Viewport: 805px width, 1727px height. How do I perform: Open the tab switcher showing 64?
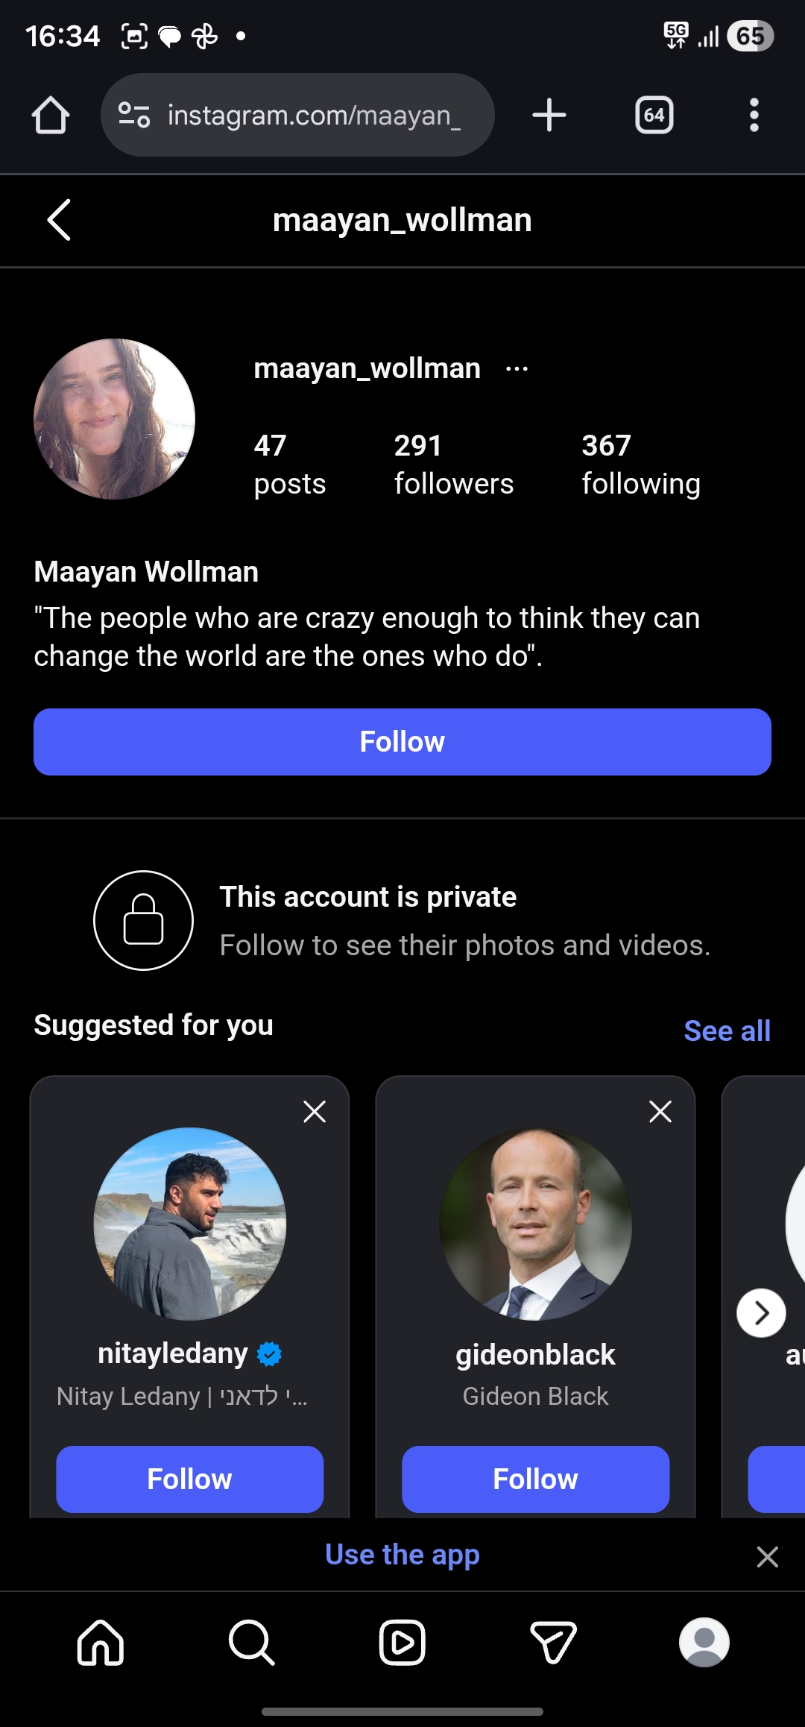tap(654, 116)
